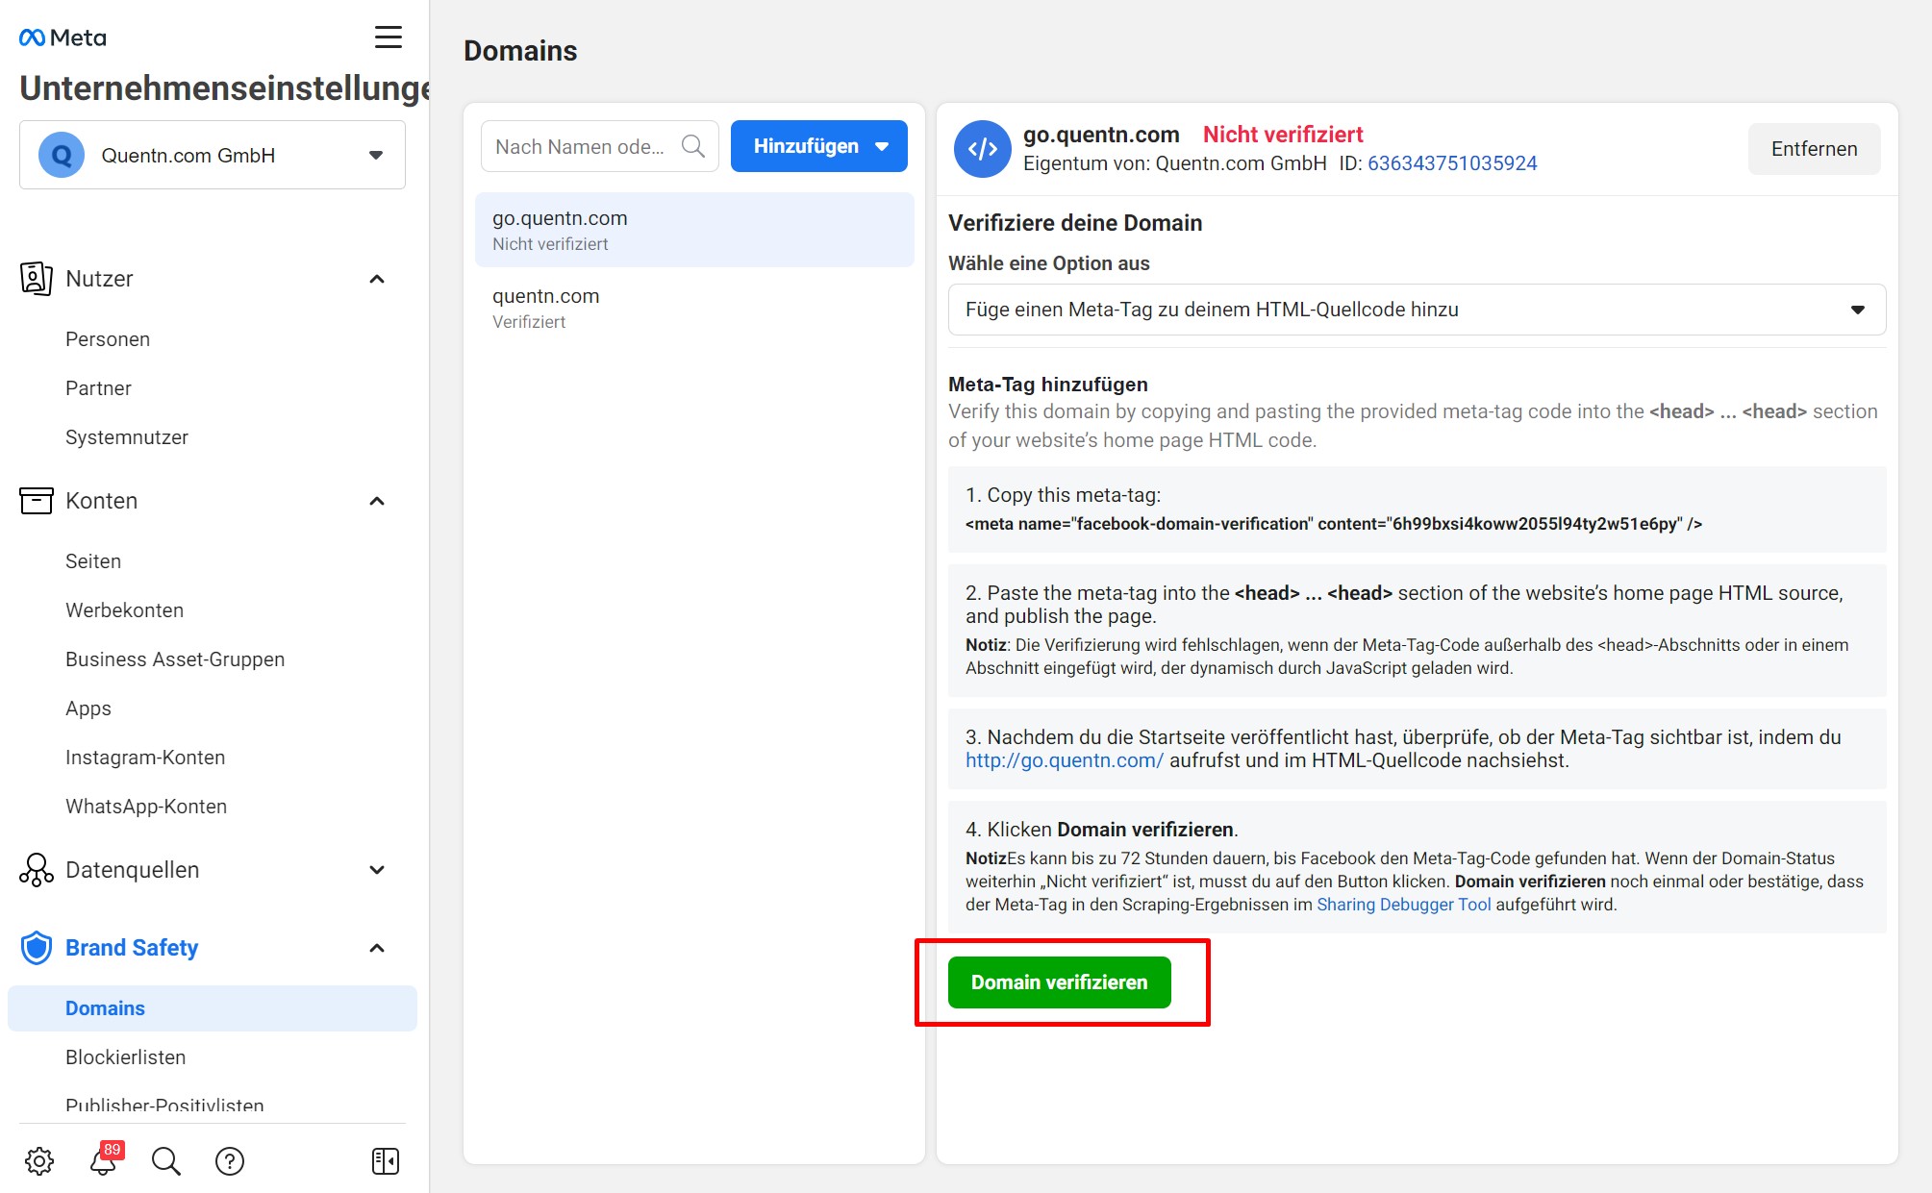This screenshot has width=1932, height=1193.
Task: Collapse the Konten section chevron
Action: pos(377,501)
